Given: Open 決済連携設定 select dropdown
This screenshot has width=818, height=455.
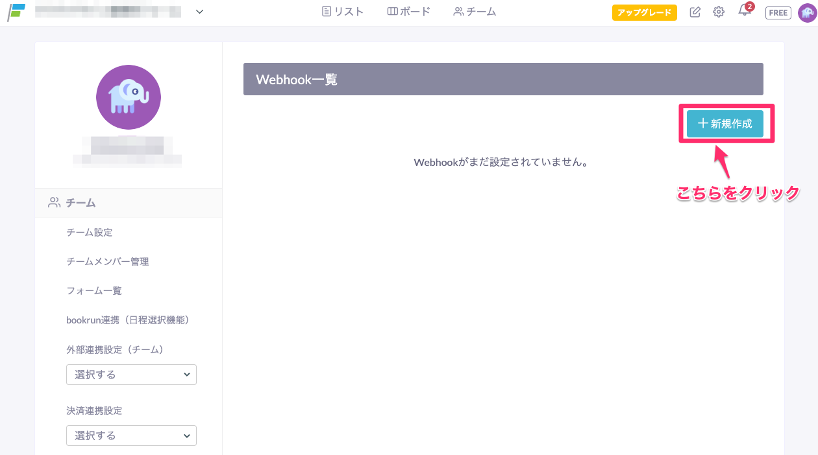Looking at the screenshot, I should [x=131, y=436].
